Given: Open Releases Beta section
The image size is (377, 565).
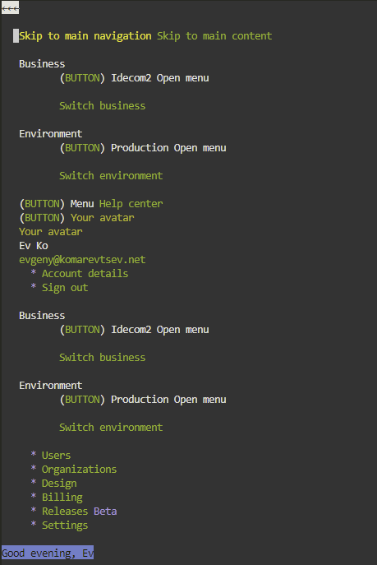Looking at the screenshot, I should point(80,512).
